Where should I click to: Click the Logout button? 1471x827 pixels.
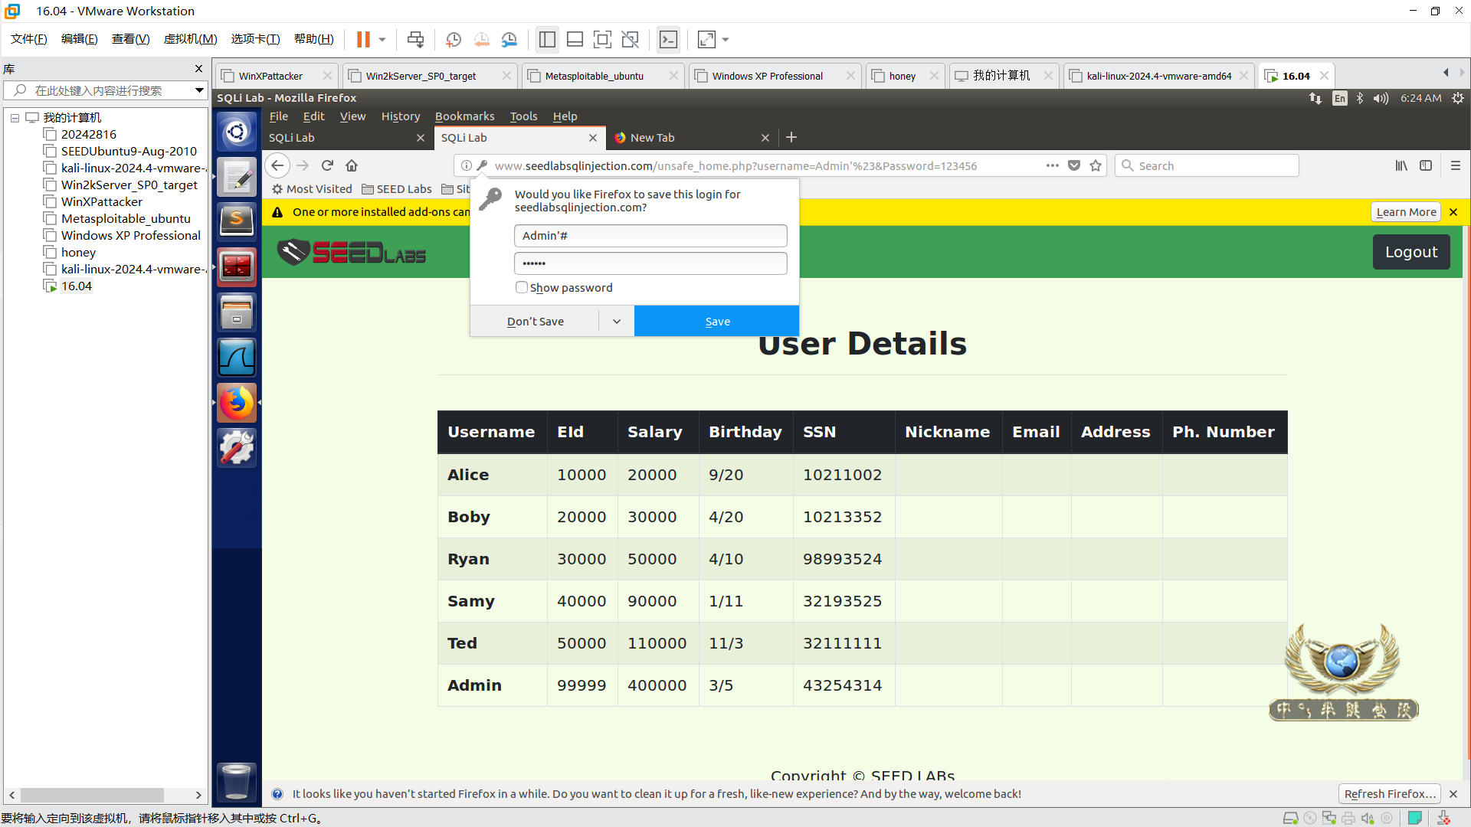point(1410,252)
